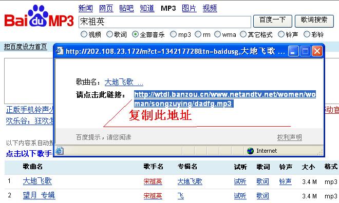Click the popup title bar page icon
The width and height of the screenshot is (339, 203).
coord(59,51)
